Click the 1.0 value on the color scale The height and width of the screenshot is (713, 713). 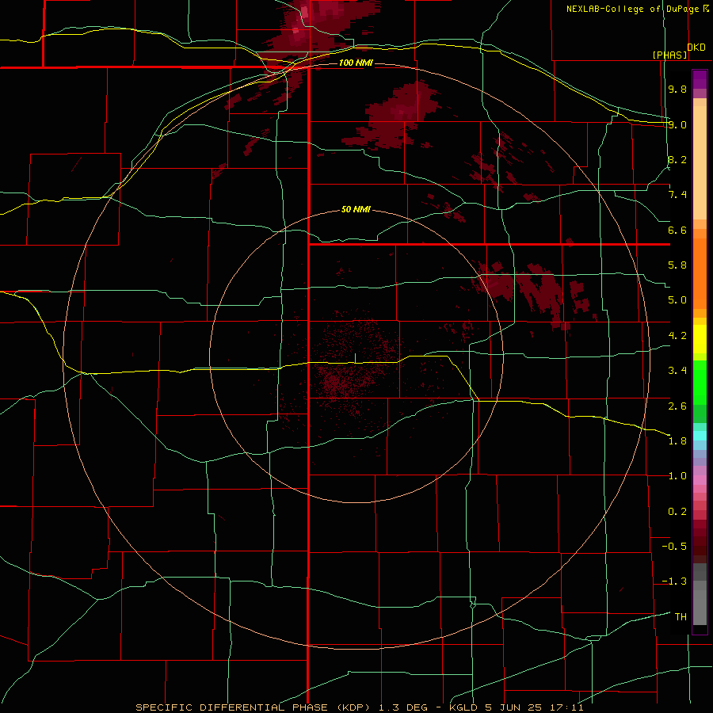tap(677, 476)
